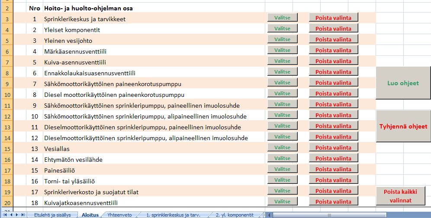431x218 pixels.
Task: Switch to the Yhteenveto sheet tab
Action: 119,215
